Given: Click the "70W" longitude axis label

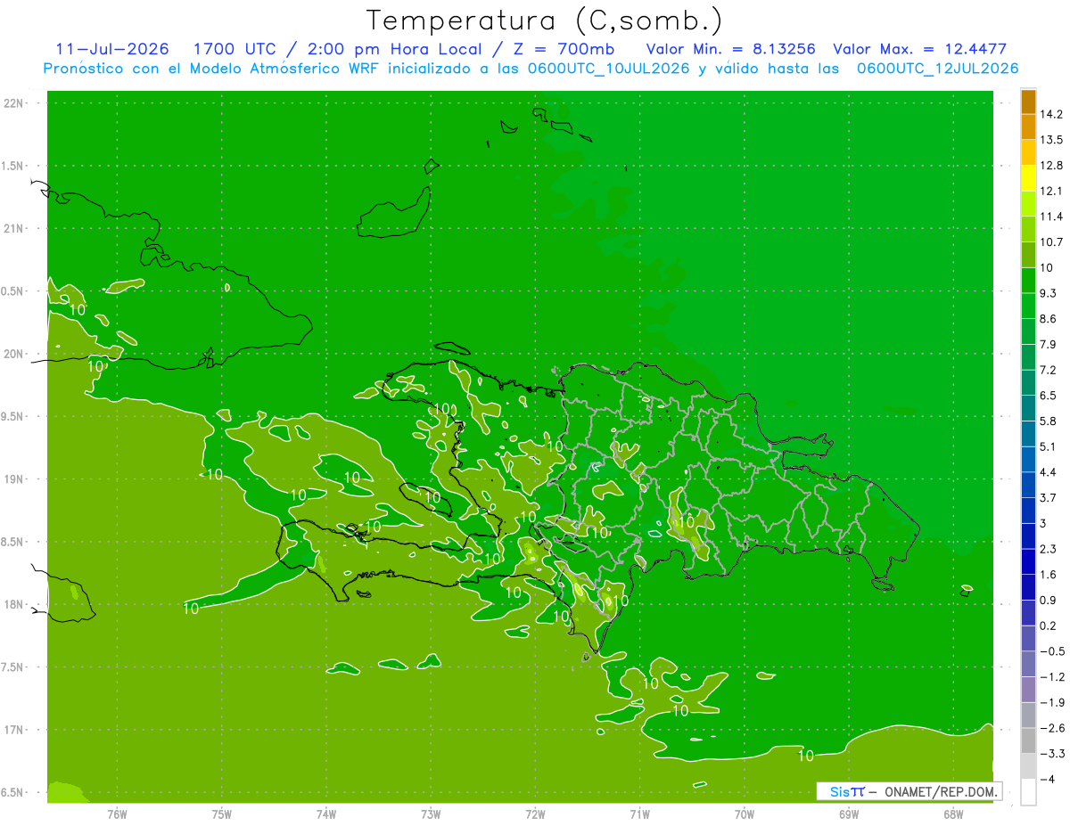Looking at the screenshot, I should [745, 814].
